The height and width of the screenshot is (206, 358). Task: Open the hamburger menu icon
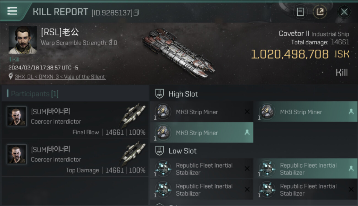12,11
